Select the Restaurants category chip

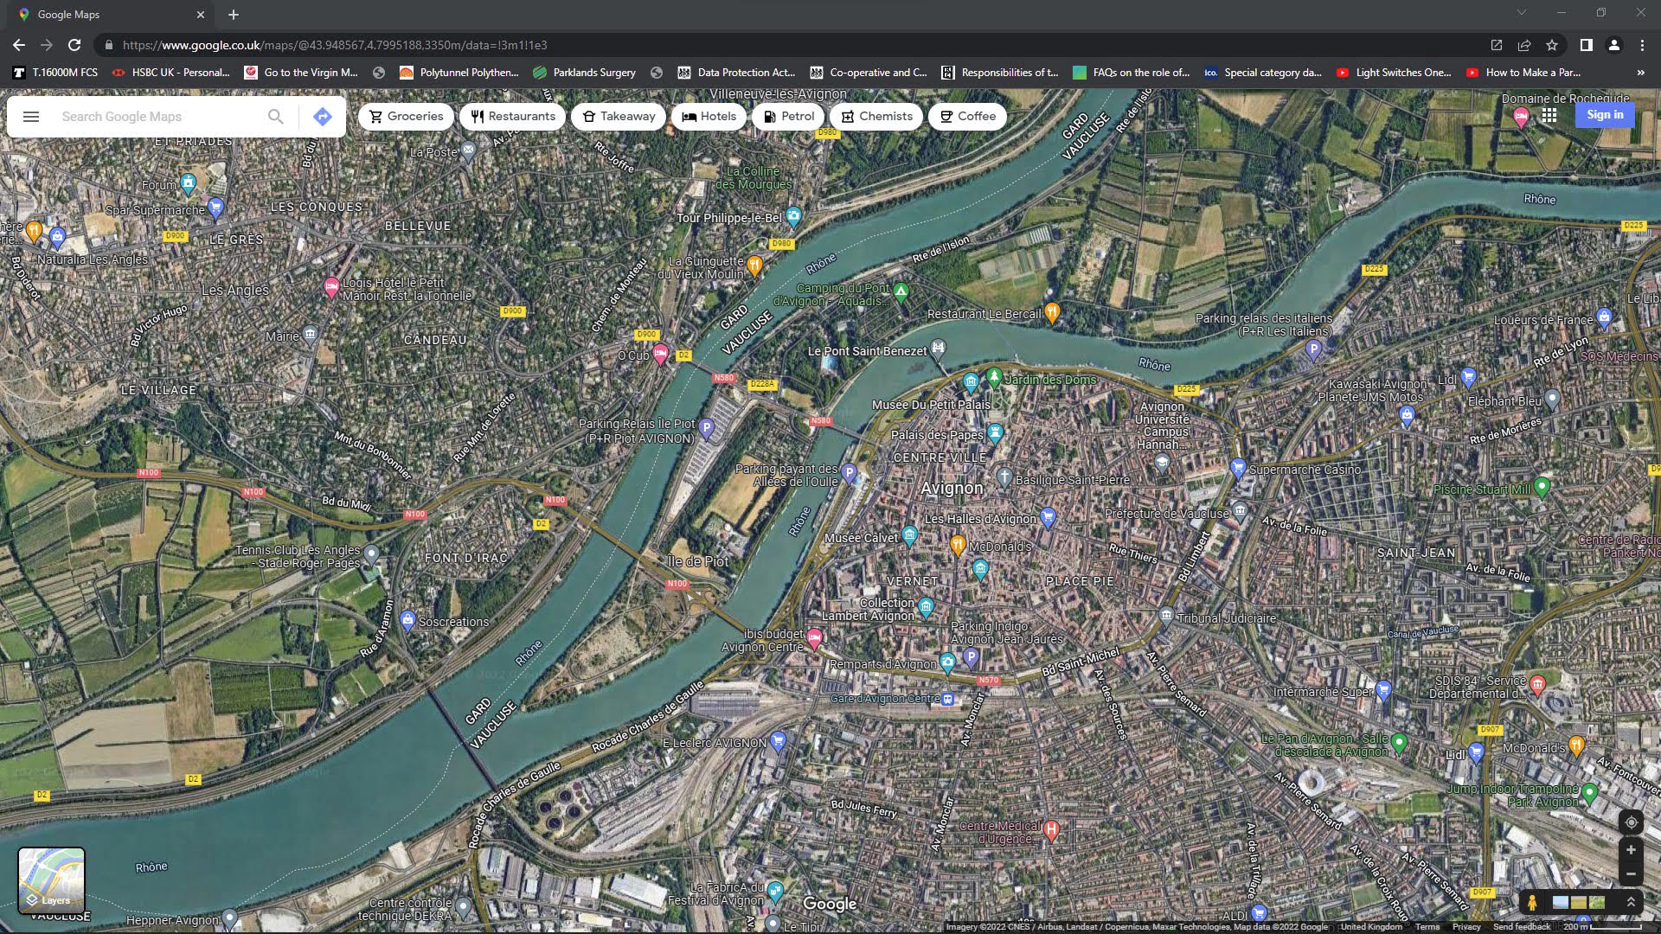pos(513,117)
